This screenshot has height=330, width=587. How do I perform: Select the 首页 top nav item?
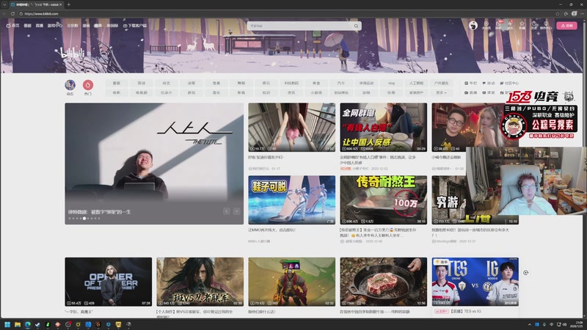pyautogui.click(x=13, y=26)
